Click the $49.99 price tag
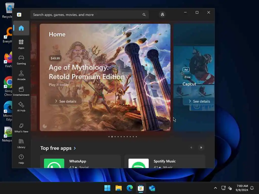The image size is (259, 194). [x=55, y=58]
